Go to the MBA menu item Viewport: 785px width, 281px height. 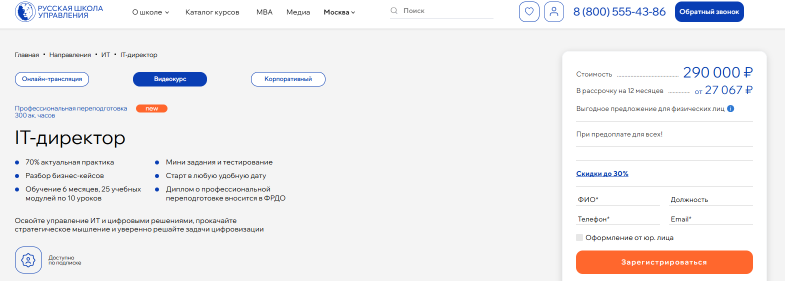(x=264, y=12)
